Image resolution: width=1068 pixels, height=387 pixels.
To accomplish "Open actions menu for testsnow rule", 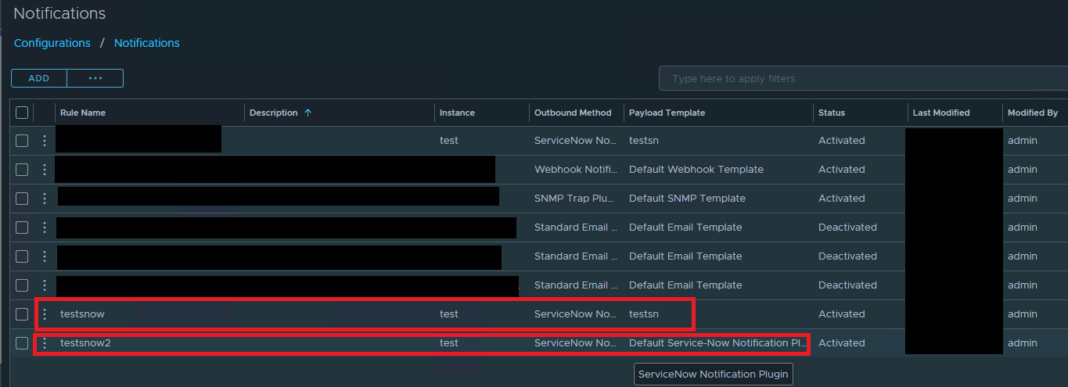I will pyautogui.click(x=45, y=314).
